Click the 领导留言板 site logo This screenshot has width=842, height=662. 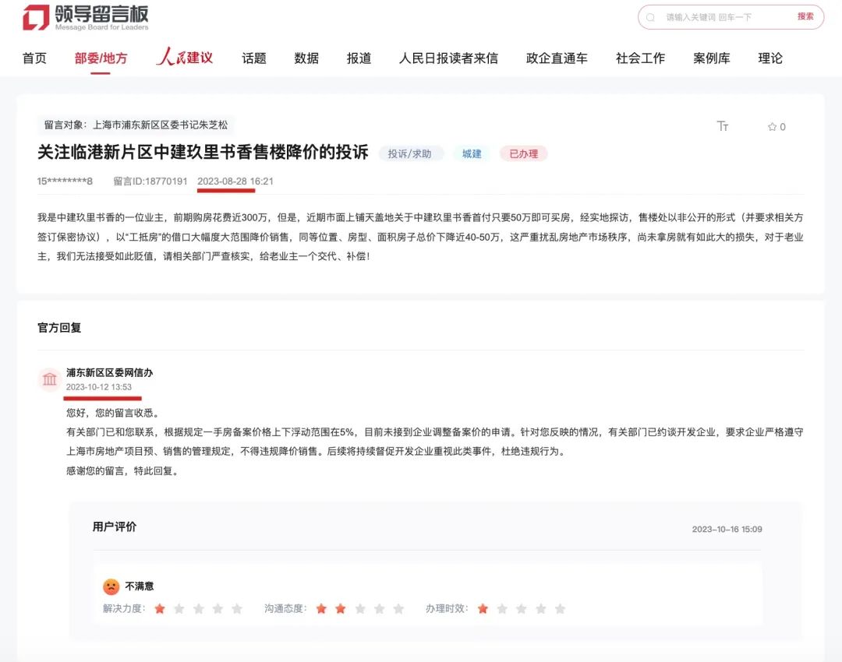click(x=86, y=18)
